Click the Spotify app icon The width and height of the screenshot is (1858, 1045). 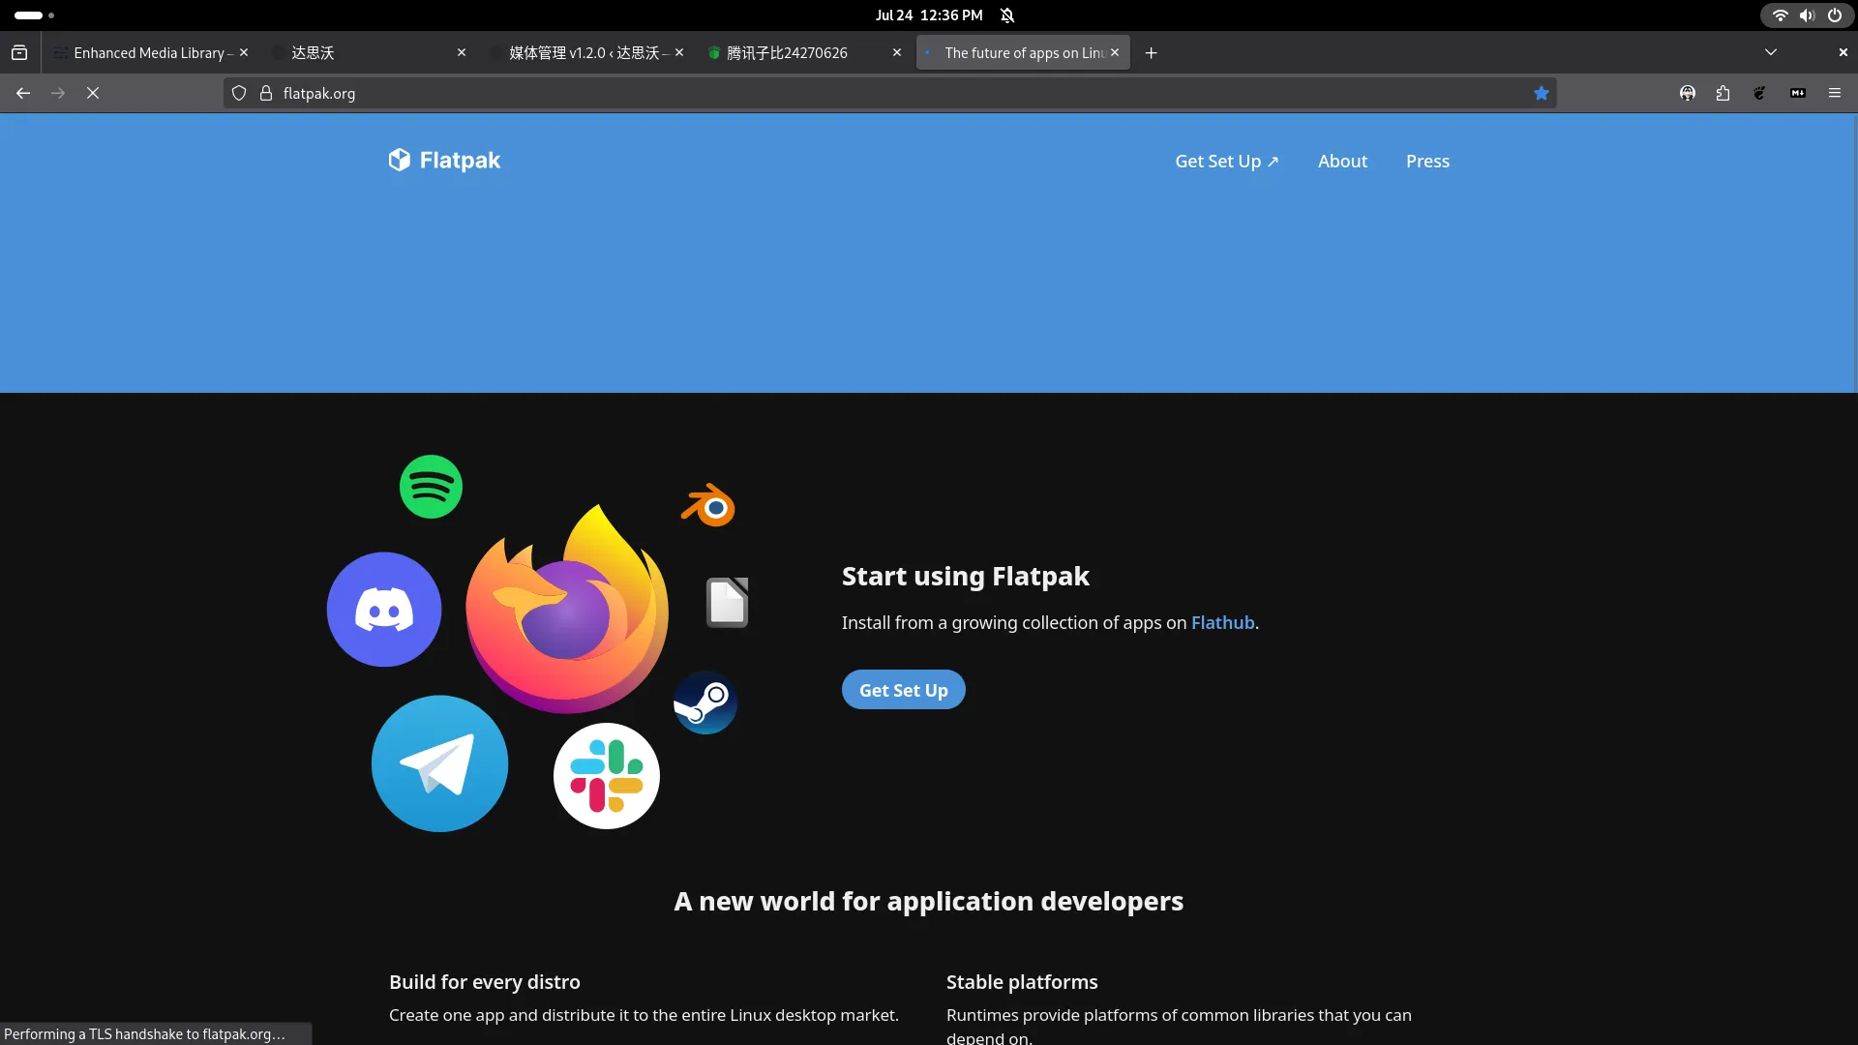(431, 487)
